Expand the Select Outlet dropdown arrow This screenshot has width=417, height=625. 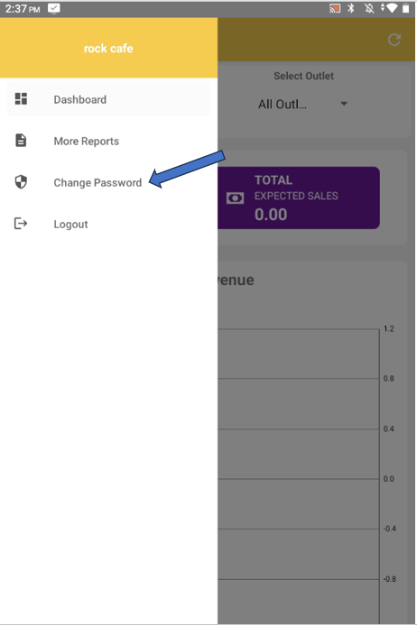coord(344,104)
